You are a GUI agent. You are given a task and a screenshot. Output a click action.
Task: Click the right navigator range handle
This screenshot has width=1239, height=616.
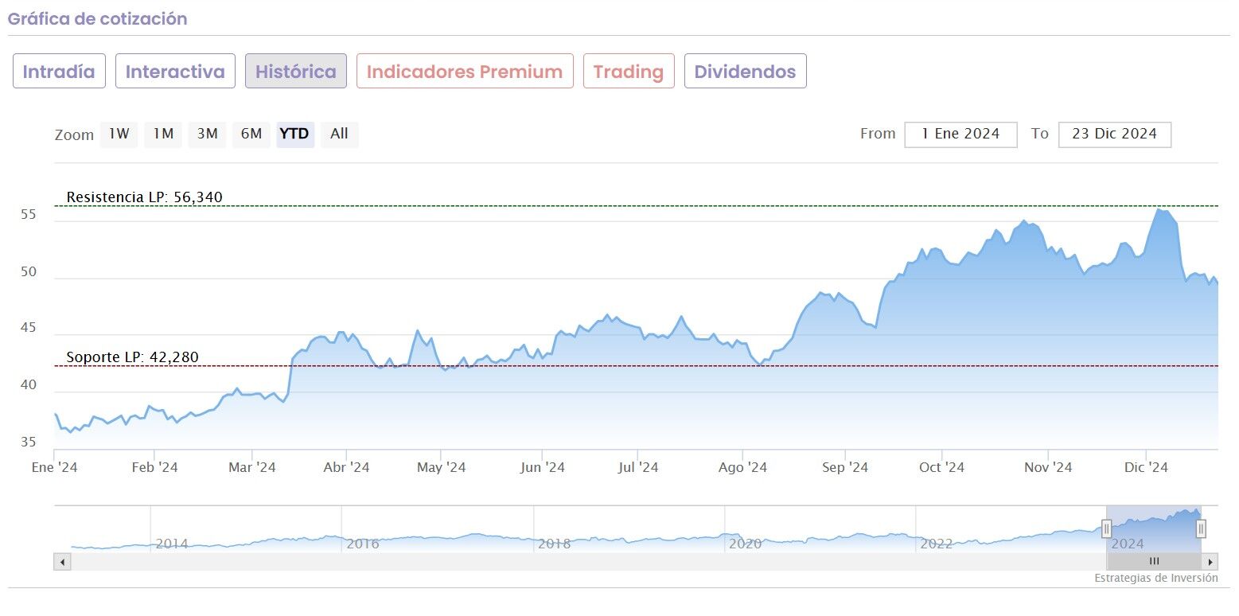(x=1201, y=528)
